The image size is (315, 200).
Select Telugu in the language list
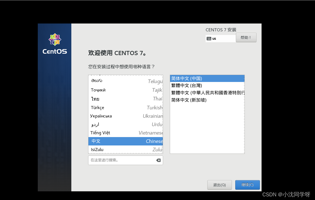coord(126,81)
